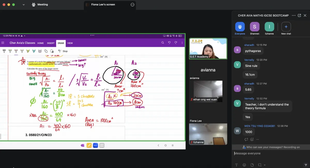This screenshot has height=168, width=310.
Task: Select G.E.T Academy video thumbnail
Action: click(x=208, y=49)
